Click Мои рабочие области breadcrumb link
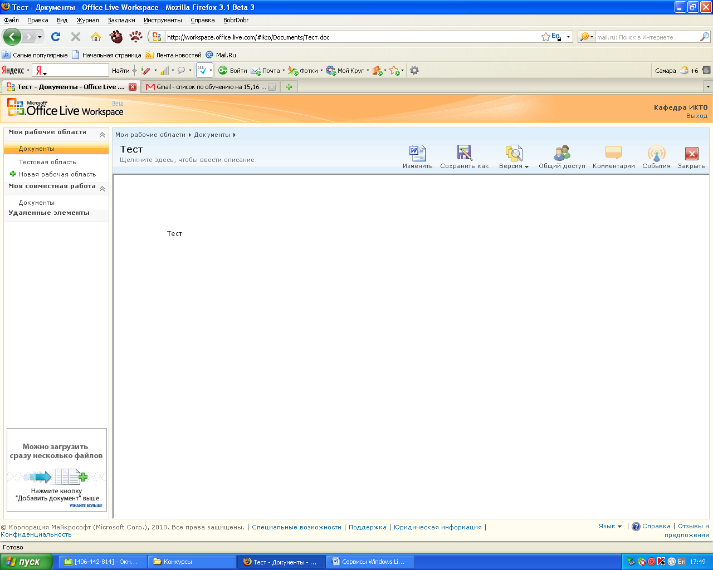 pyautogui.click(x=150, y=135)
